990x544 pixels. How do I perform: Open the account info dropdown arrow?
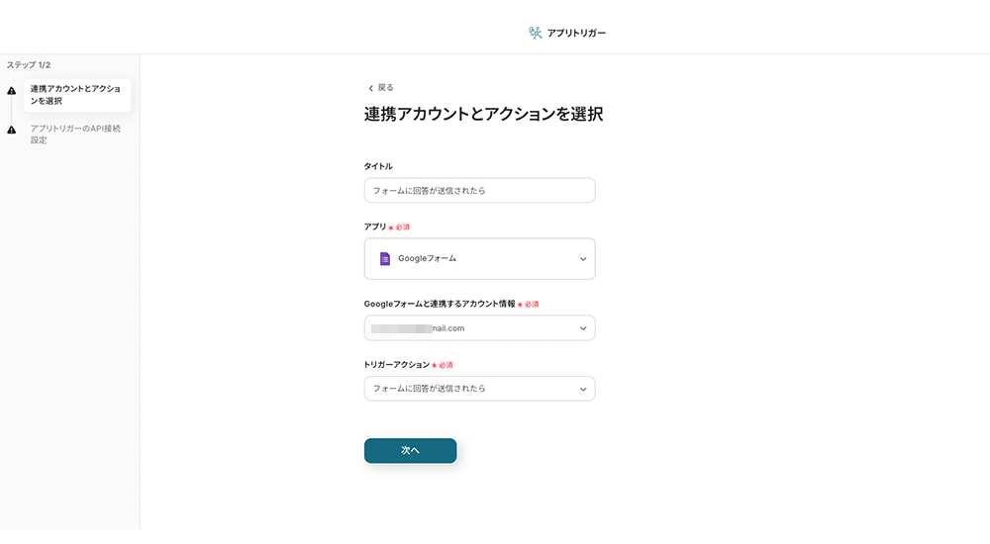pos(583,328)
